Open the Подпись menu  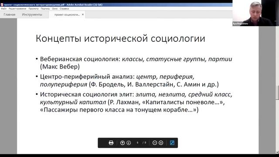coord(45,9)
